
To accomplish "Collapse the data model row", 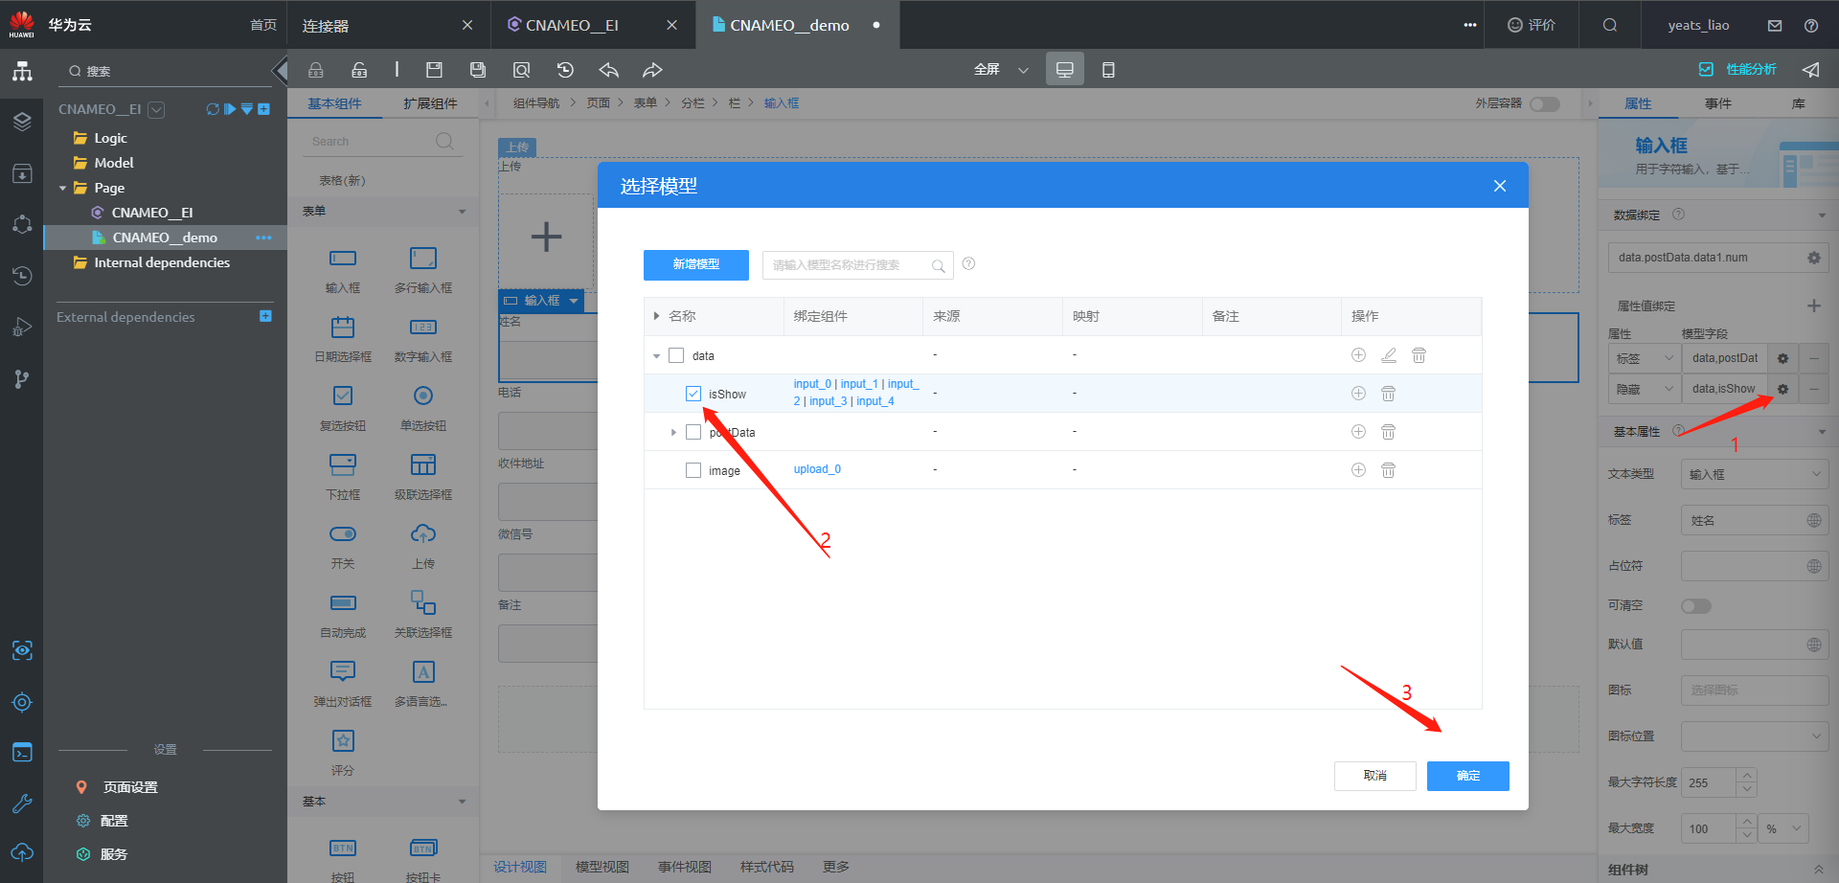I will 656,356.
